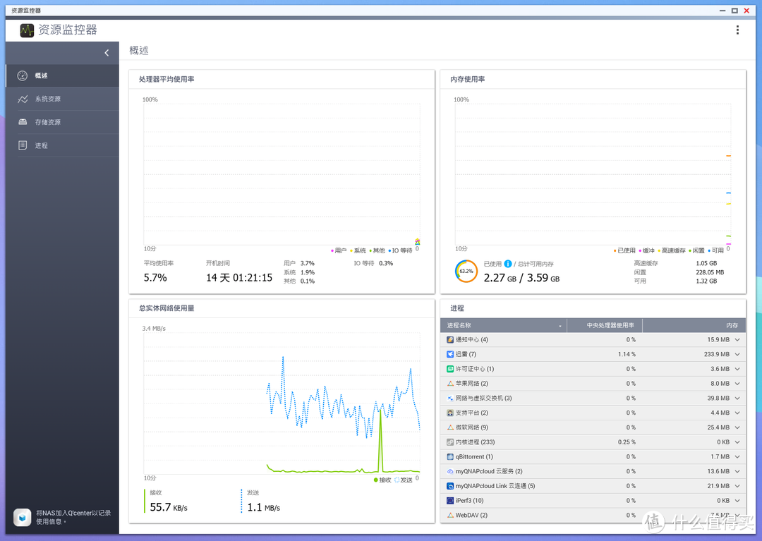Toggle the 高速缓存 memory legend entry
The height and width of the screenshot is (541, 762).
[x=672, y=250]
